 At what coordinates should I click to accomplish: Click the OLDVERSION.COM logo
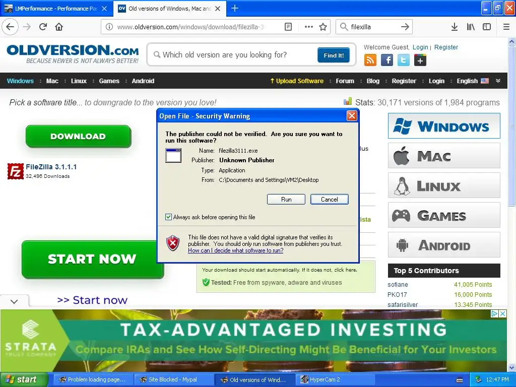pyautogui.click(x=73, y=54)
